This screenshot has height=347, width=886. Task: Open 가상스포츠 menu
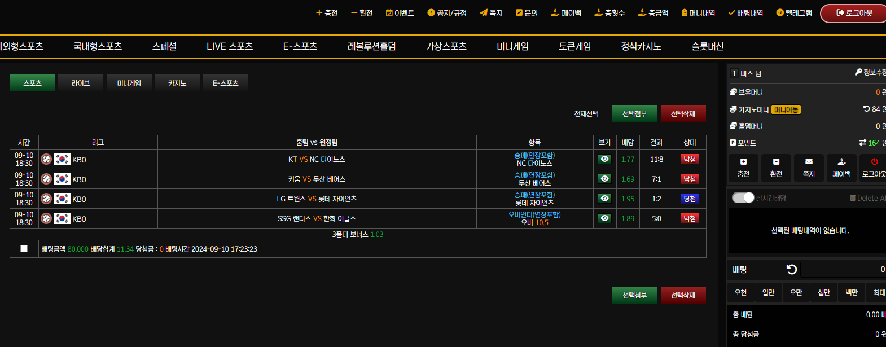click(446, 46)
